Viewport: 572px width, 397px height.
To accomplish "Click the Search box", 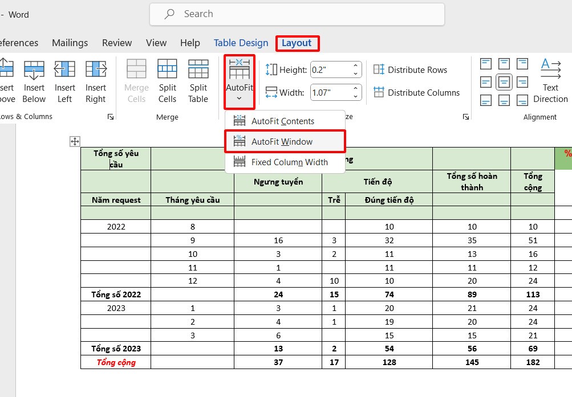I will [x=297, y=14].
